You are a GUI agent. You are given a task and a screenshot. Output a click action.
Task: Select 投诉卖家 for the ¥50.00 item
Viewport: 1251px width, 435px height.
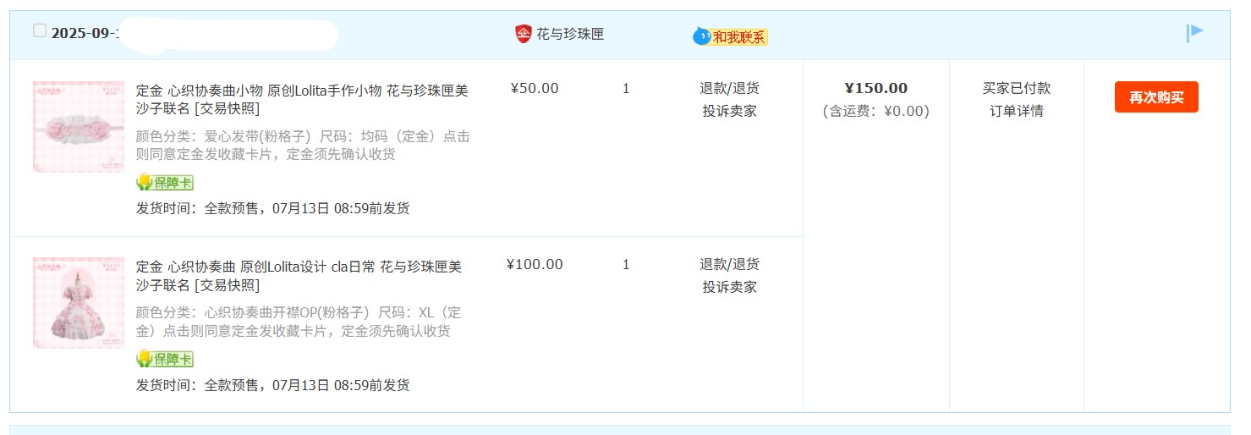tap(729, 111)
